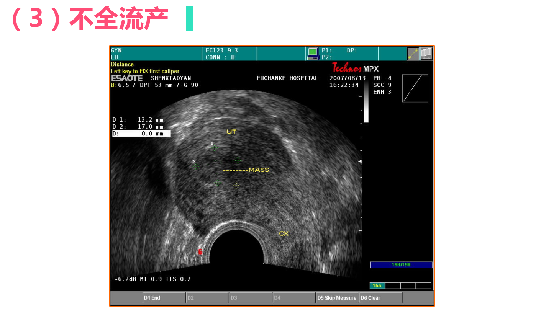Click the gamma curve graph thumbnail
The height and width of the screenshot is (310, 559).
415,88
